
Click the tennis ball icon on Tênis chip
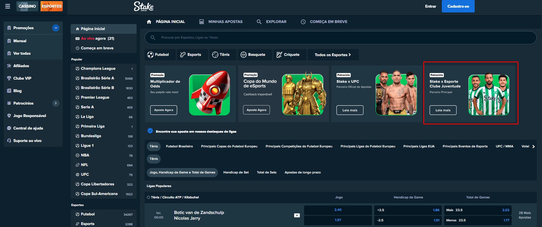click(215, 55)
